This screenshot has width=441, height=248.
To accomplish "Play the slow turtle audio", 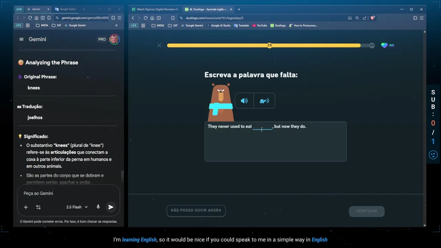I will coord(264,101).
